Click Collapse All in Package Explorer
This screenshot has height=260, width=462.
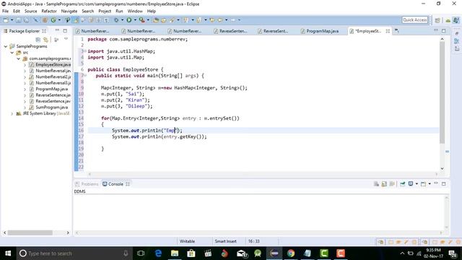tap(38, 40)
